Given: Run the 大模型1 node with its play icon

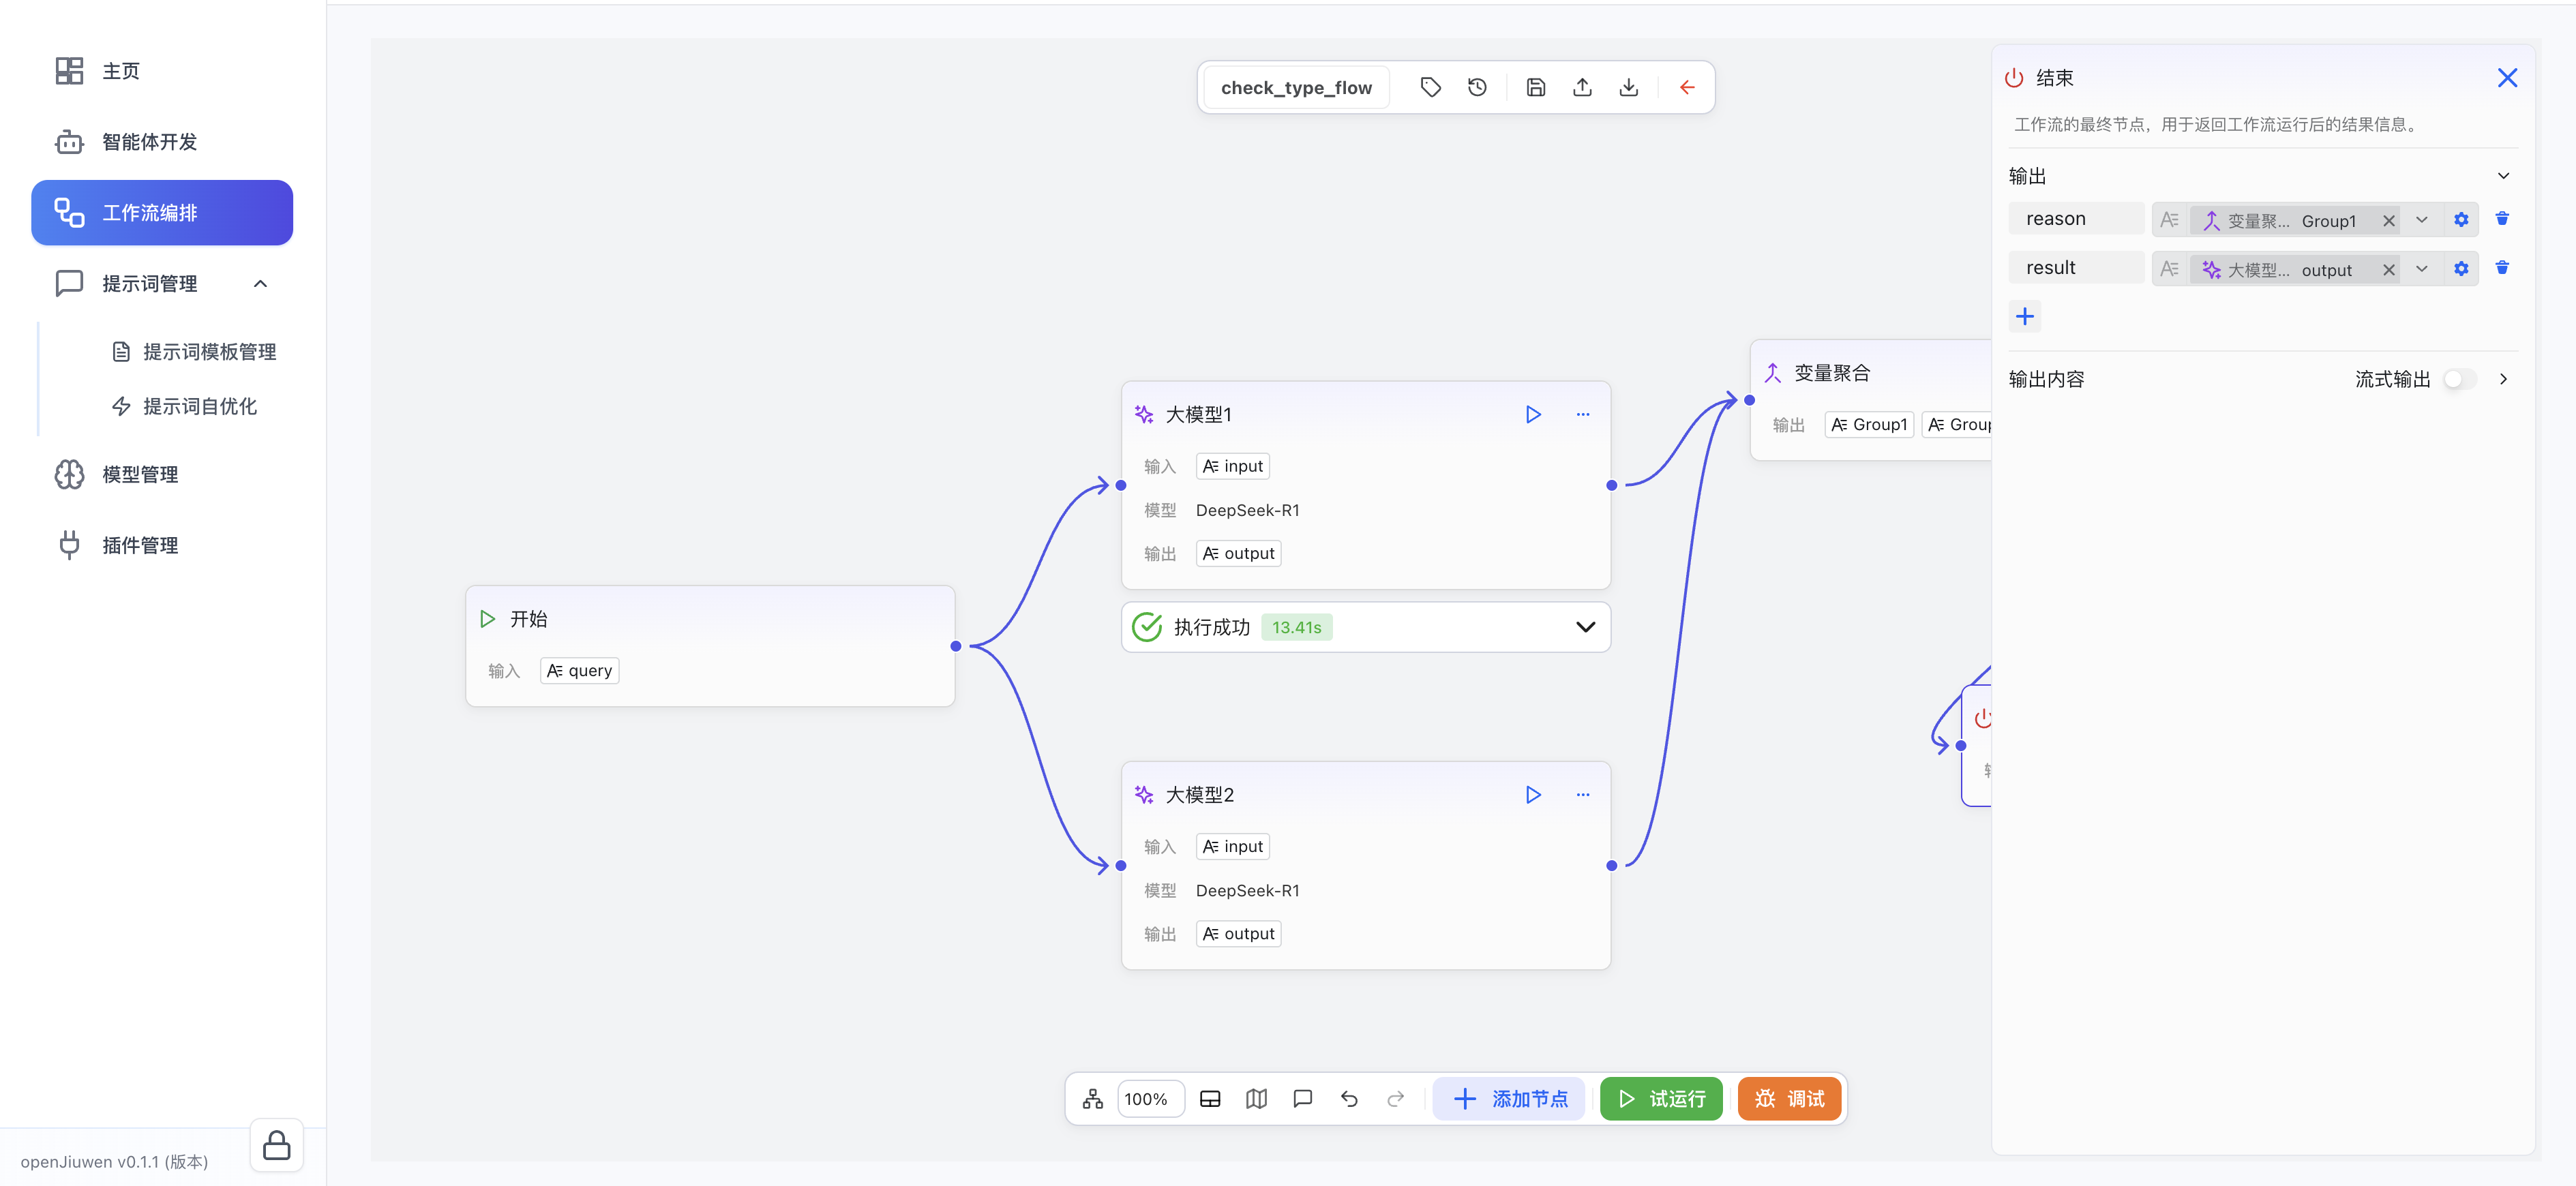Looking at the screenshot, I should tap(1532, 414).
